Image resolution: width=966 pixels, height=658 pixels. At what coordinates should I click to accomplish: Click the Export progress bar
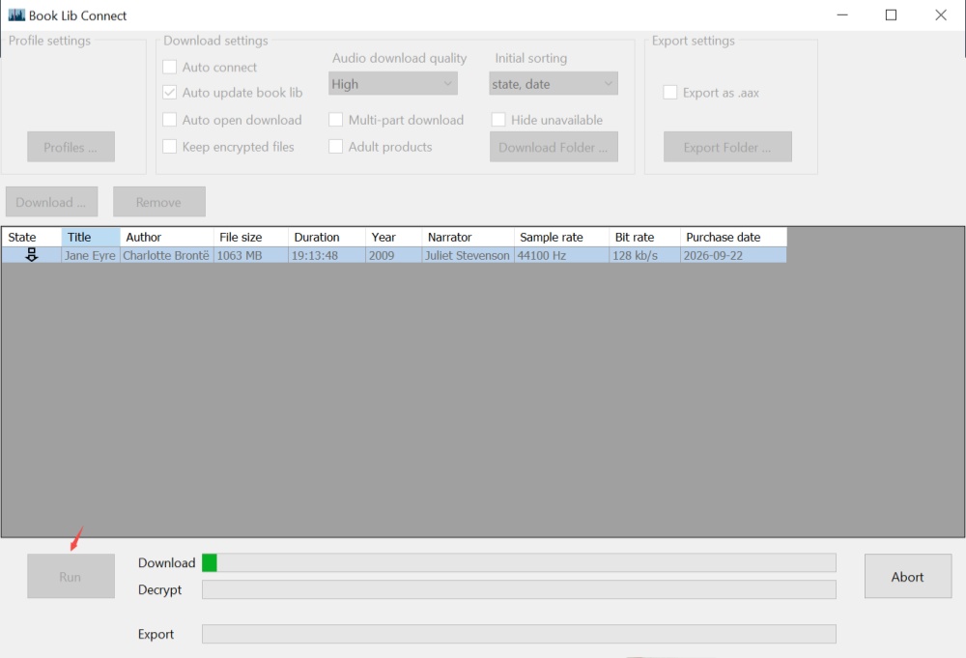point(519,634)
